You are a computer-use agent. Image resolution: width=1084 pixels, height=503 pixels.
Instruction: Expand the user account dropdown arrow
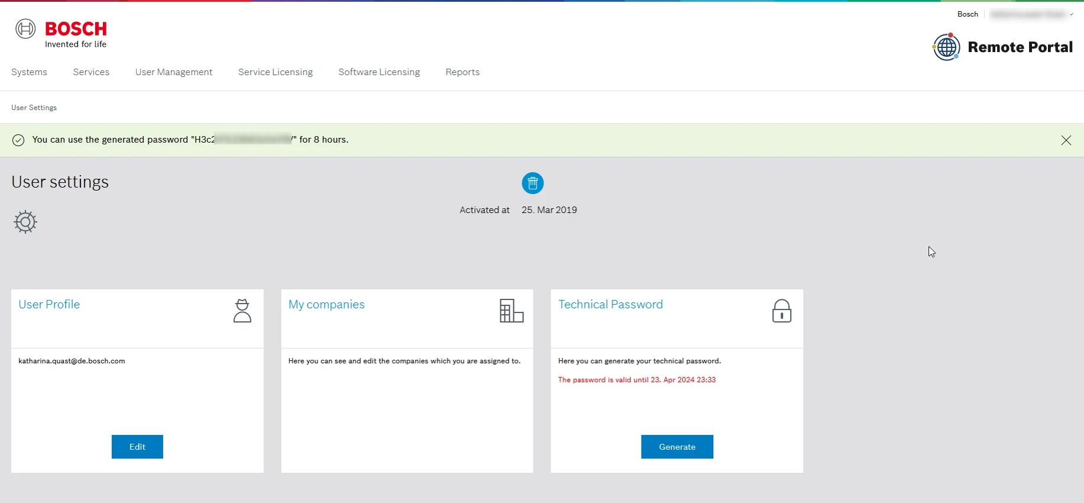[1071, 15]
